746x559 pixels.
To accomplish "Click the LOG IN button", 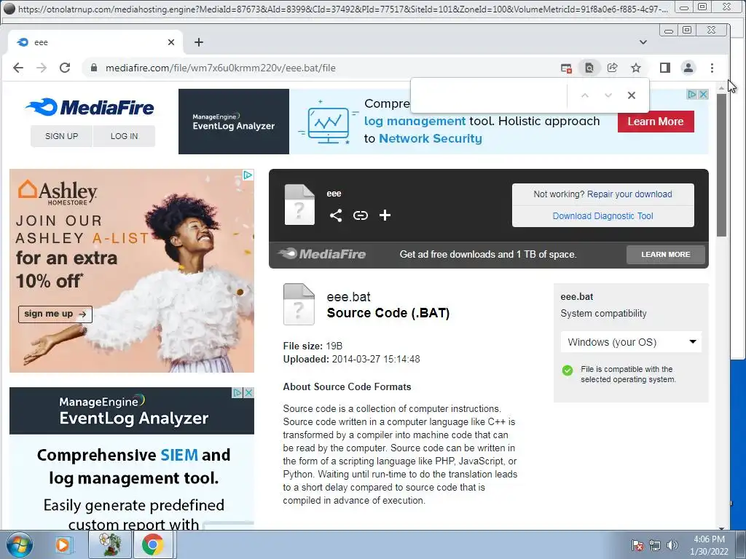I will [x=124, y=136].
